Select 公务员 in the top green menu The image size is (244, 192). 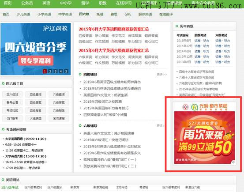tap(27, 3)
